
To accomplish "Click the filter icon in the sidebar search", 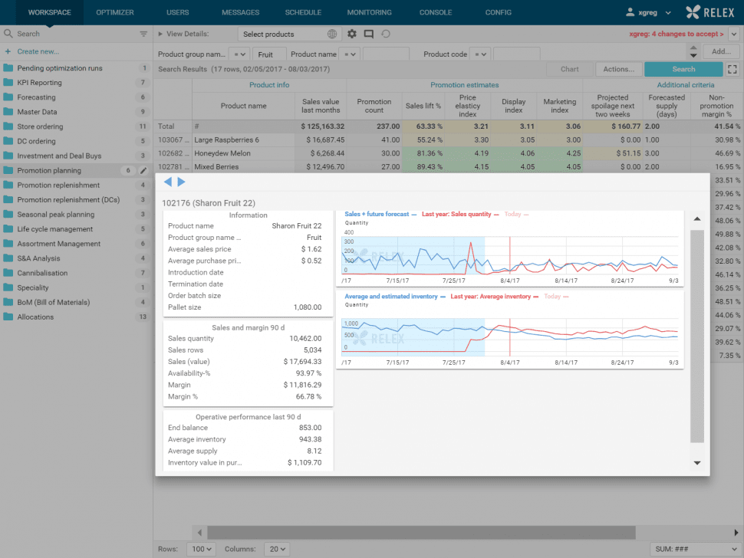I will pyautogui.click(x=143, y=34).
